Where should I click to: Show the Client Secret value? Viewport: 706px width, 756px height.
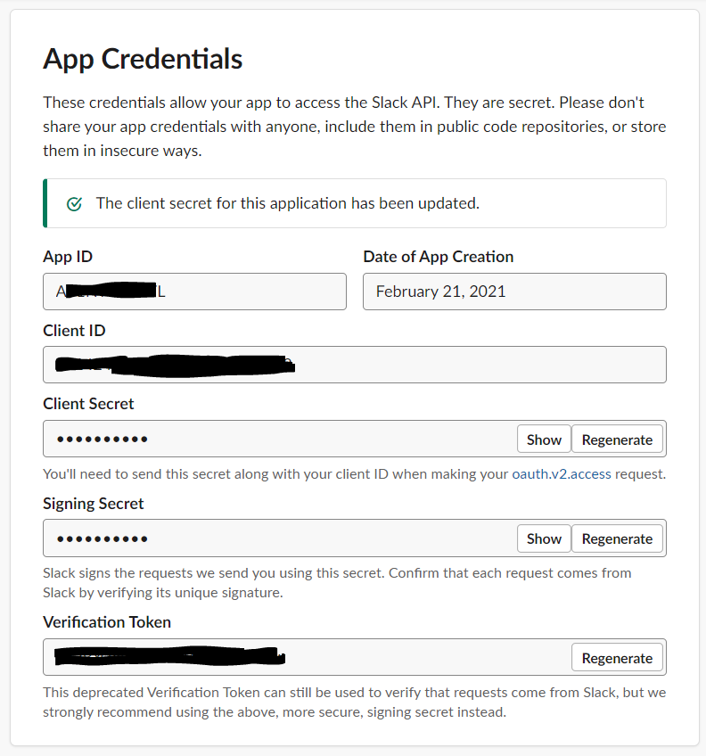544,440
